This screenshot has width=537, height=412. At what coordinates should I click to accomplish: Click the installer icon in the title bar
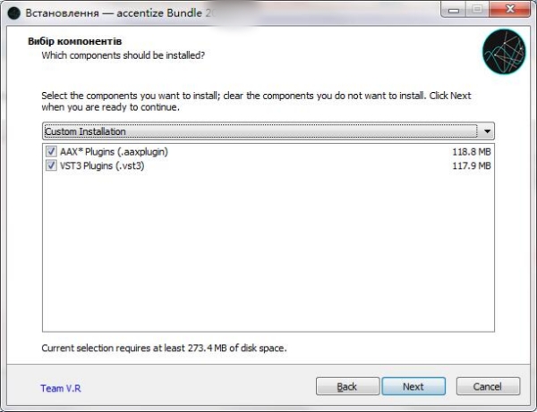pyautogui.click(x=13, y=12)
